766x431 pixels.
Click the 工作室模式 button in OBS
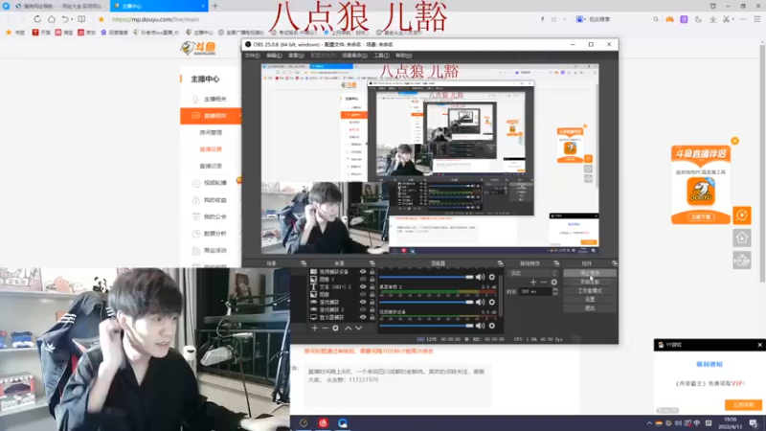click(x=590, y=291)
